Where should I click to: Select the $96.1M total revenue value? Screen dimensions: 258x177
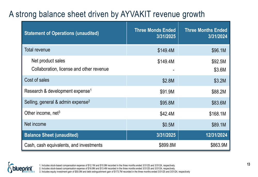click(219, 50)
